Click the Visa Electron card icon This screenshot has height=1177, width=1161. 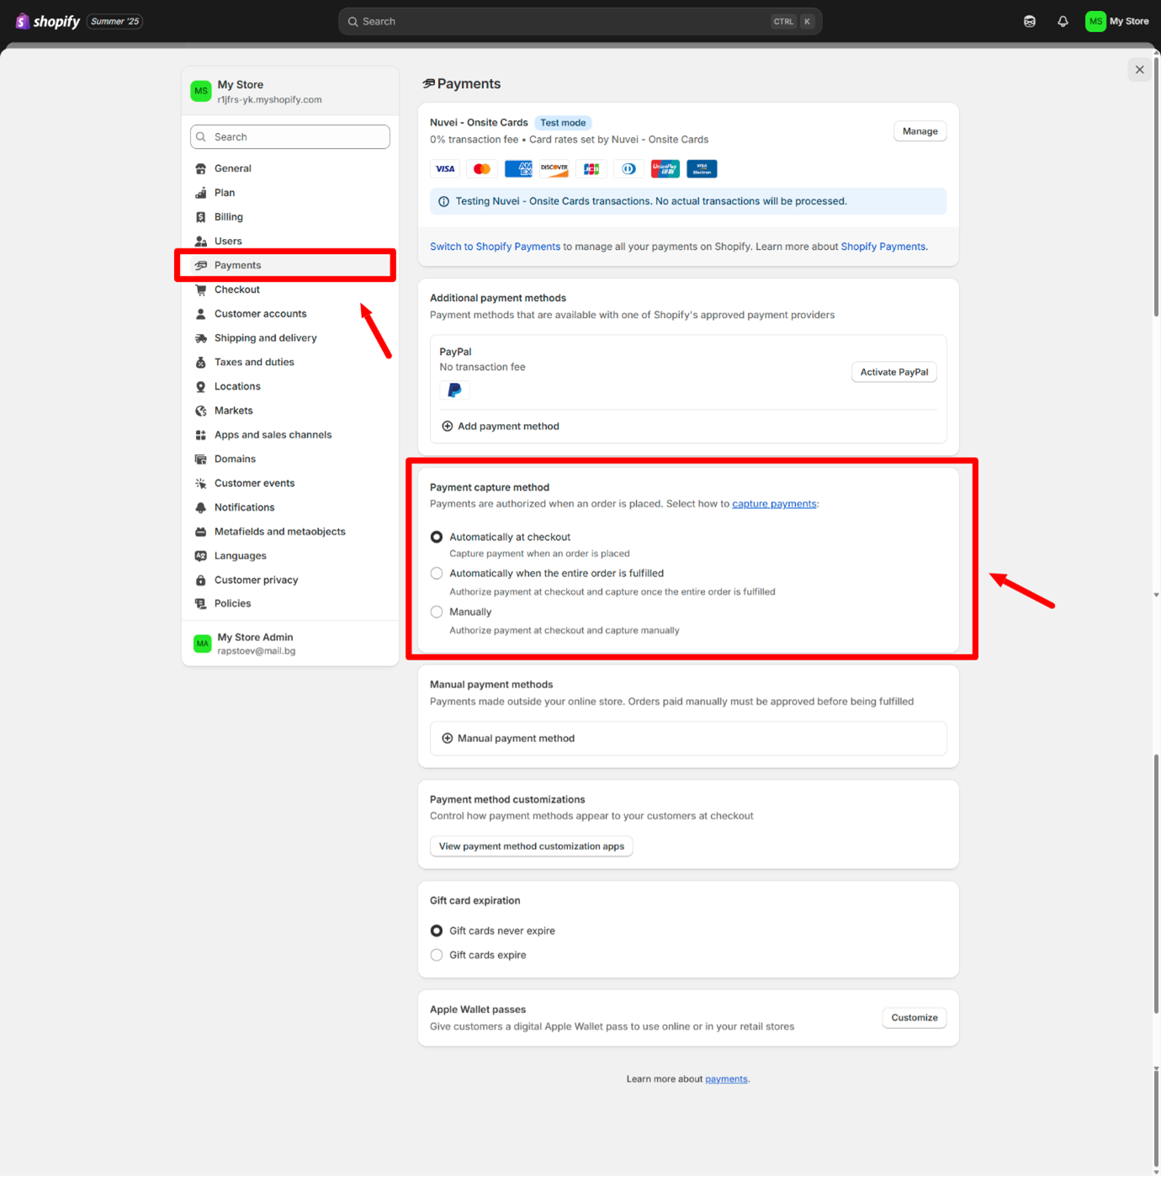coord(702,169)
